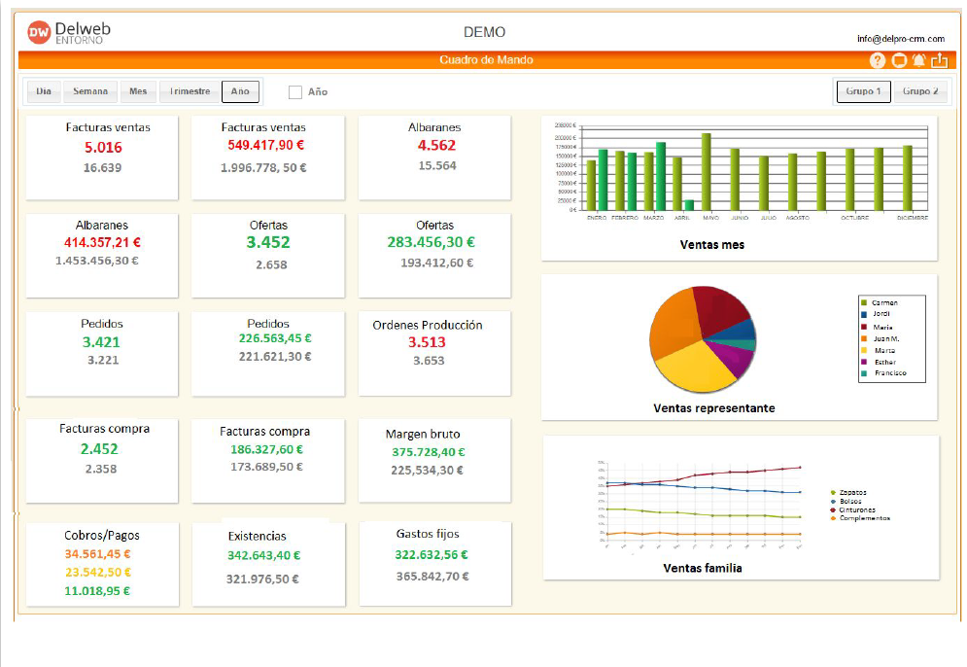
Task: Open the Cobros/Pagos KPI card
Action: 101,564
